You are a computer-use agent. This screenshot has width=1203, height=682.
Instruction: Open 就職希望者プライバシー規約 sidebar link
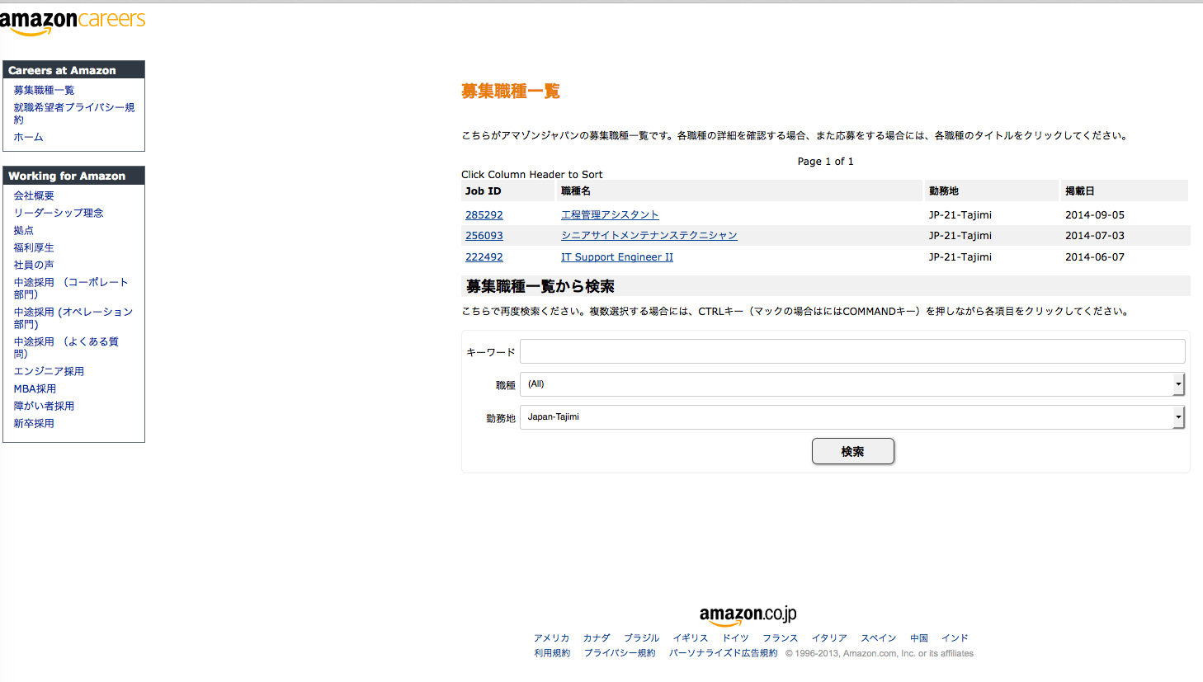[x=73, y=113]
